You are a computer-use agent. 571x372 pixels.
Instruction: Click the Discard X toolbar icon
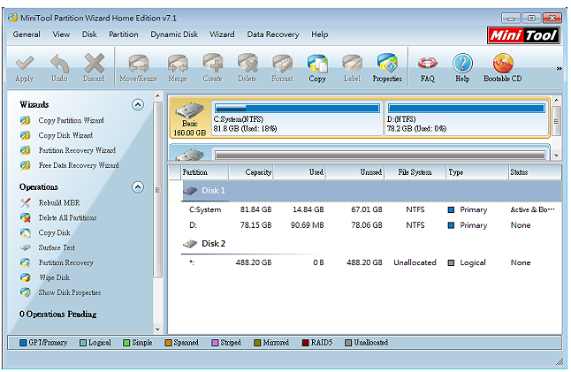95,63
